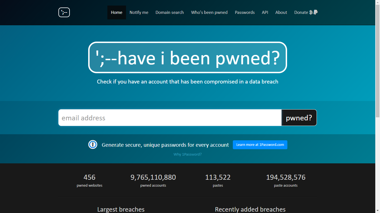Image resolution: width=380 pixels, height=213 pixels.
Task: Click the pastes statistic
Action: coord(218,180)
